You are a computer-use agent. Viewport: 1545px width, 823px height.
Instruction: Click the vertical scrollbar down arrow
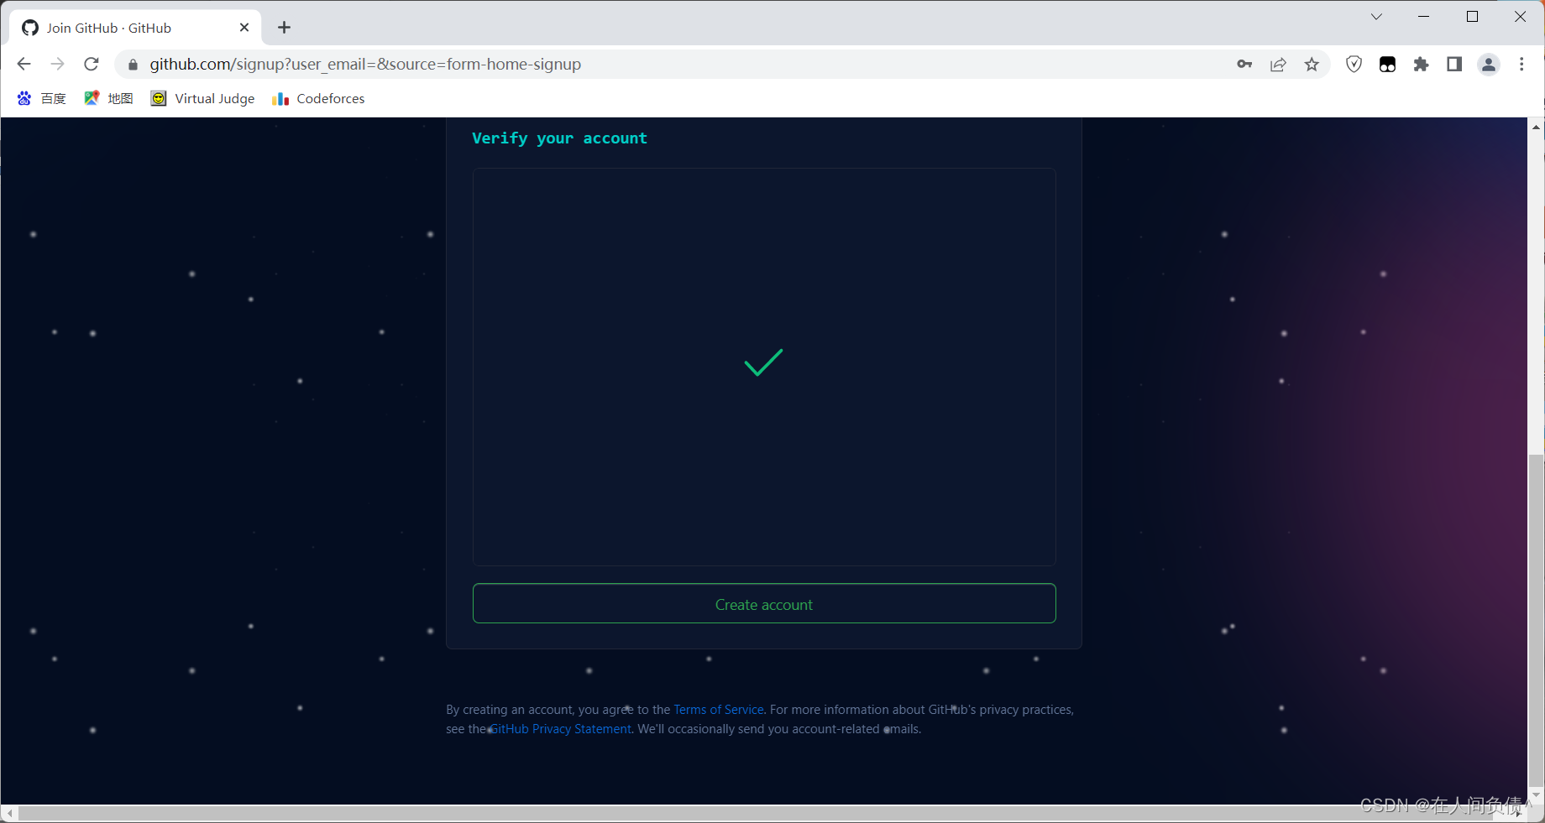click(x=1536, y=795)
